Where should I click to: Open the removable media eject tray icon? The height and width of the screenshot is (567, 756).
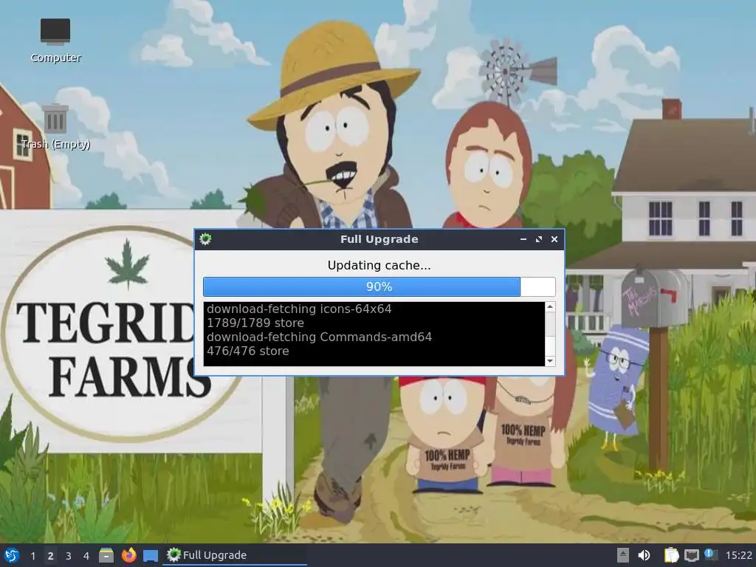[x=623, y=555]
